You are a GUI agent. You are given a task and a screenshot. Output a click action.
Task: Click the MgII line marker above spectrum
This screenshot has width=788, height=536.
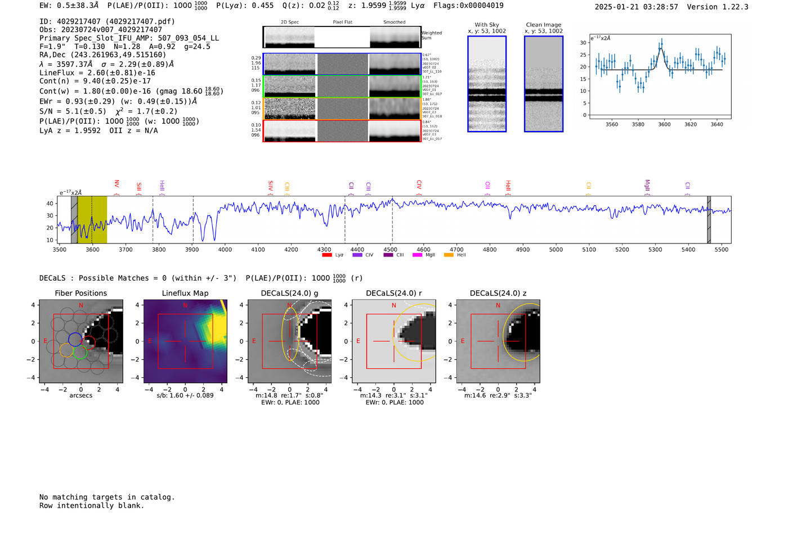(x=647, y=187)
